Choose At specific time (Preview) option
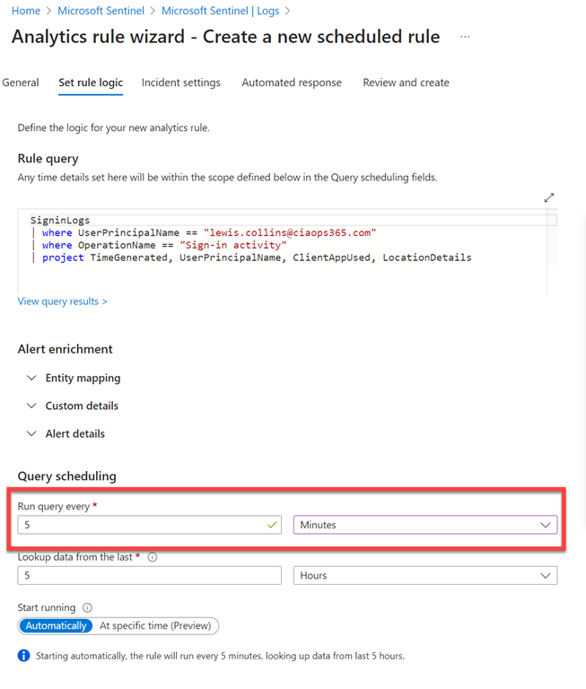Viewport: 586px width, 689px height. tap(155, 625)
